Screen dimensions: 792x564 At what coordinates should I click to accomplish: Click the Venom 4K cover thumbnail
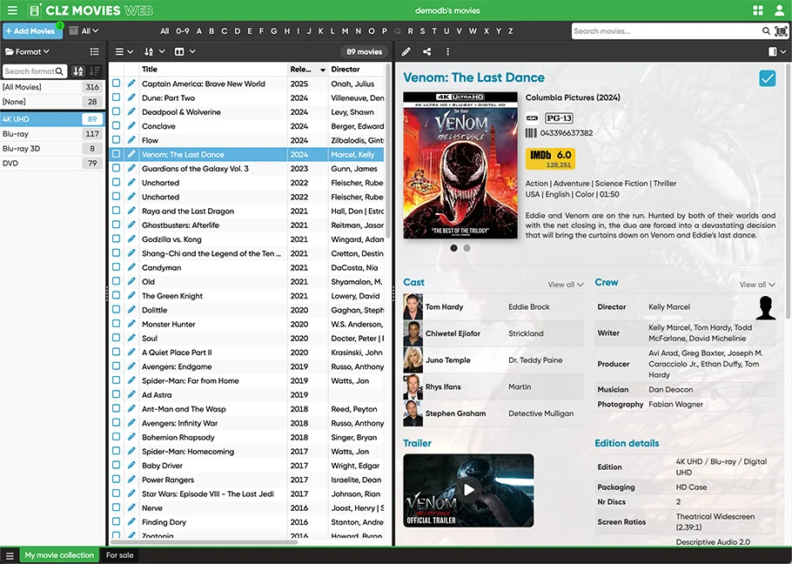click(460, 165)
